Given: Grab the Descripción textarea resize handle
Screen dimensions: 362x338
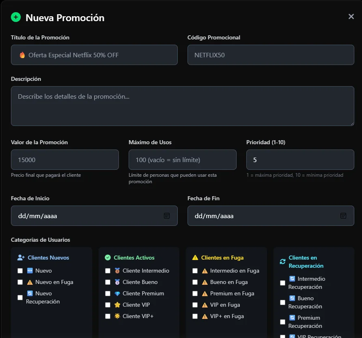Looking at the screenshot, I should 352,124.
